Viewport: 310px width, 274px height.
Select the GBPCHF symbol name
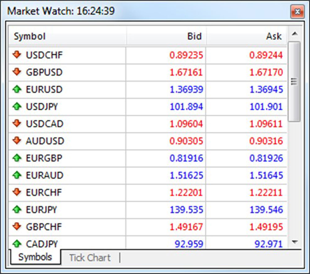[44, 227]
